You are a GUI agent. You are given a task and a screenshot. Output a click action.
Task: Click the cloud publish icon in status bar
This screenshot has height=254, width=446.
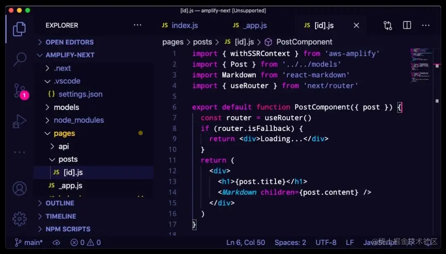pos(57,242)
